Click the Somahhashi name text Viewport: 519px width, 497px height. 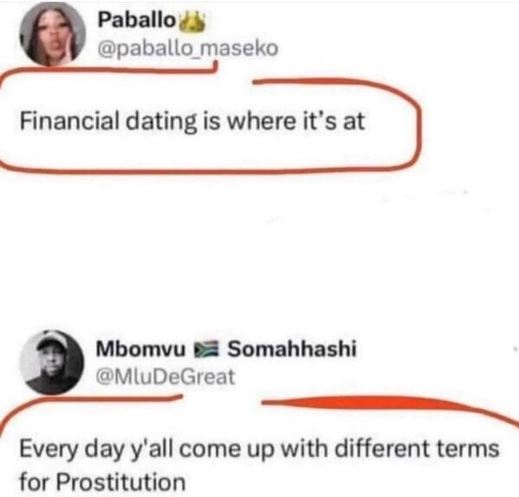click(x=292, y=349)
